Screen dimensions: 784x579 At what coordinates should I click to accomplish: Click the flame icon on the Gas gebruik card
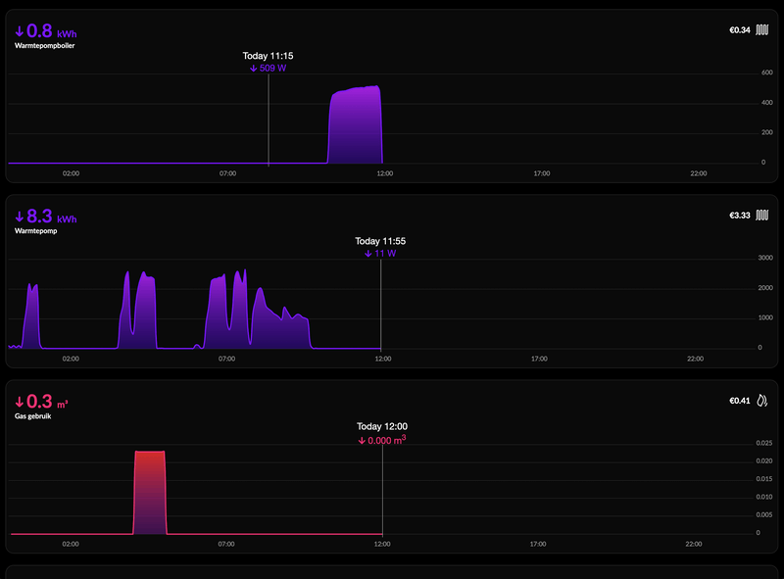pyautogui.click(x=761, y=401)
